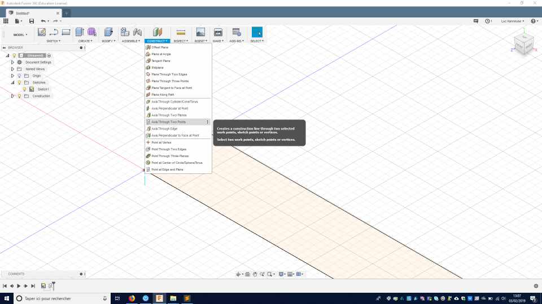This screenshot has width=542, height=304.
Task: Open timeline settings gear icon
Action: [536, 286]
